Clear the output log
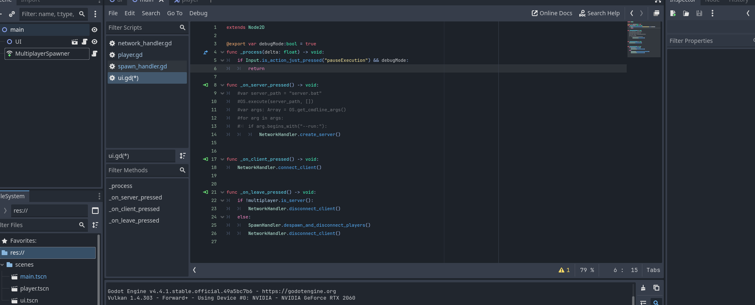Image resolution: width=755 pixels, height=305 pixels. coord(643,288)
